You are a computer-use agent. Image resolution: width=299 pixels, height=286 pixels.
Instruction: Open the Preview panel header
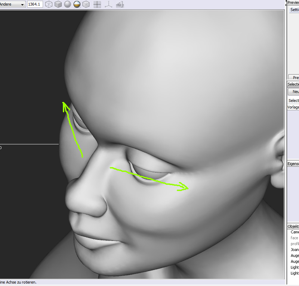293,3
